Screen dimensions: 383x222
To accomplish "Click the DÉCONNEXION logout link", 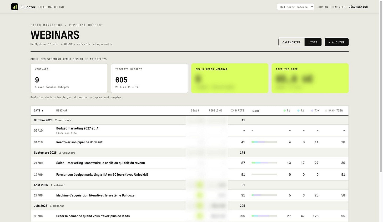I will [x=358, y=7].
